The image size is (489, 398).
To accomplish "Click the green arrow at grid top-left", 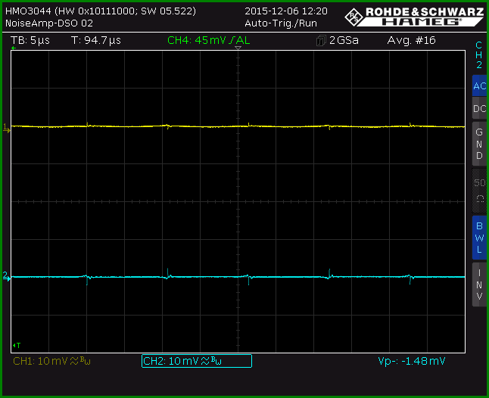I will [x=14, y=48].
